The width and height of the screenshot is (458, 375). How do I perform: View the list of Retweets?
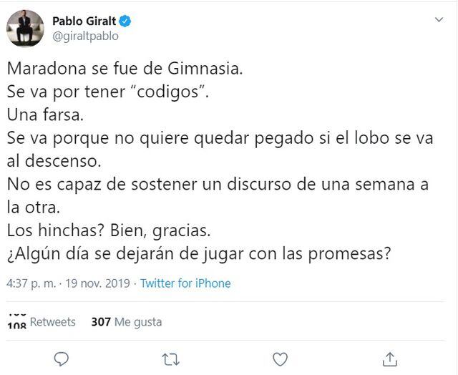[52, 322]
